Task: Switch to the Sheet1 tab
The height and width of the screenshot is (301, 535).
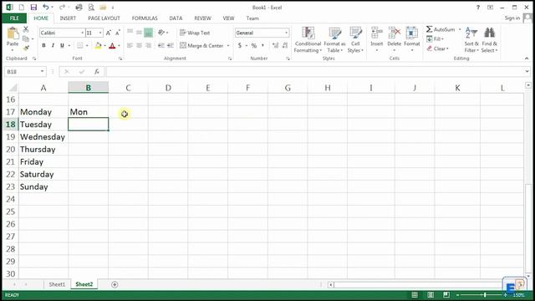Action: click(57, 284)
